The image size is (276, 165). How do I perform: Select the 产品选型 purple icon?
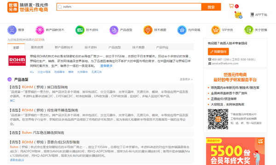point(114,30)
